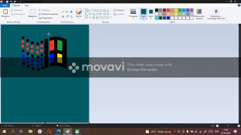Open the Brushes (Кисти) dropdown arrow
This screenshot has height=135, width=241.
coord(79,18)
